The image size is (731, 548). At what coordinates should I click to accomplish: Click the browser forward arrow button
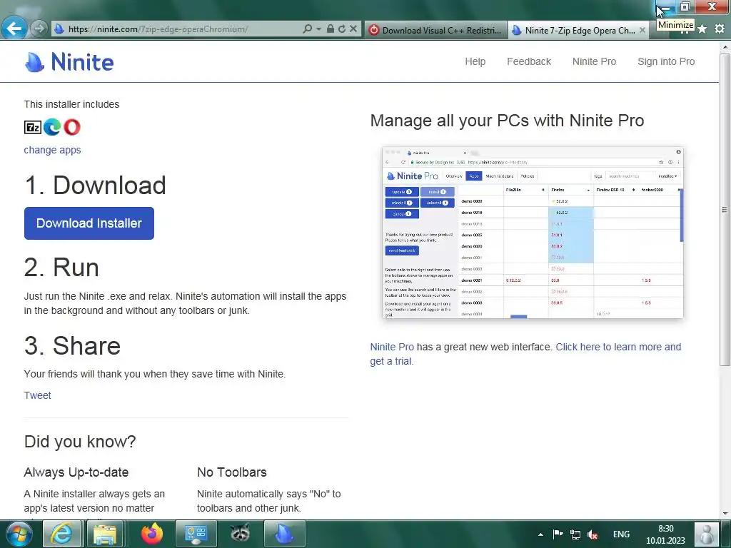(39, 29)
